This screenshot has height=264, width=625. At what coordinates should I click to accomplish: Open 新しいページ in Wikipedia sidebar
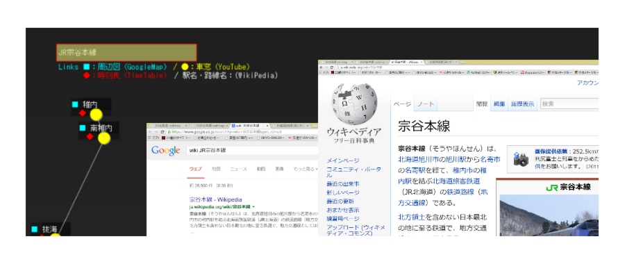342,192
